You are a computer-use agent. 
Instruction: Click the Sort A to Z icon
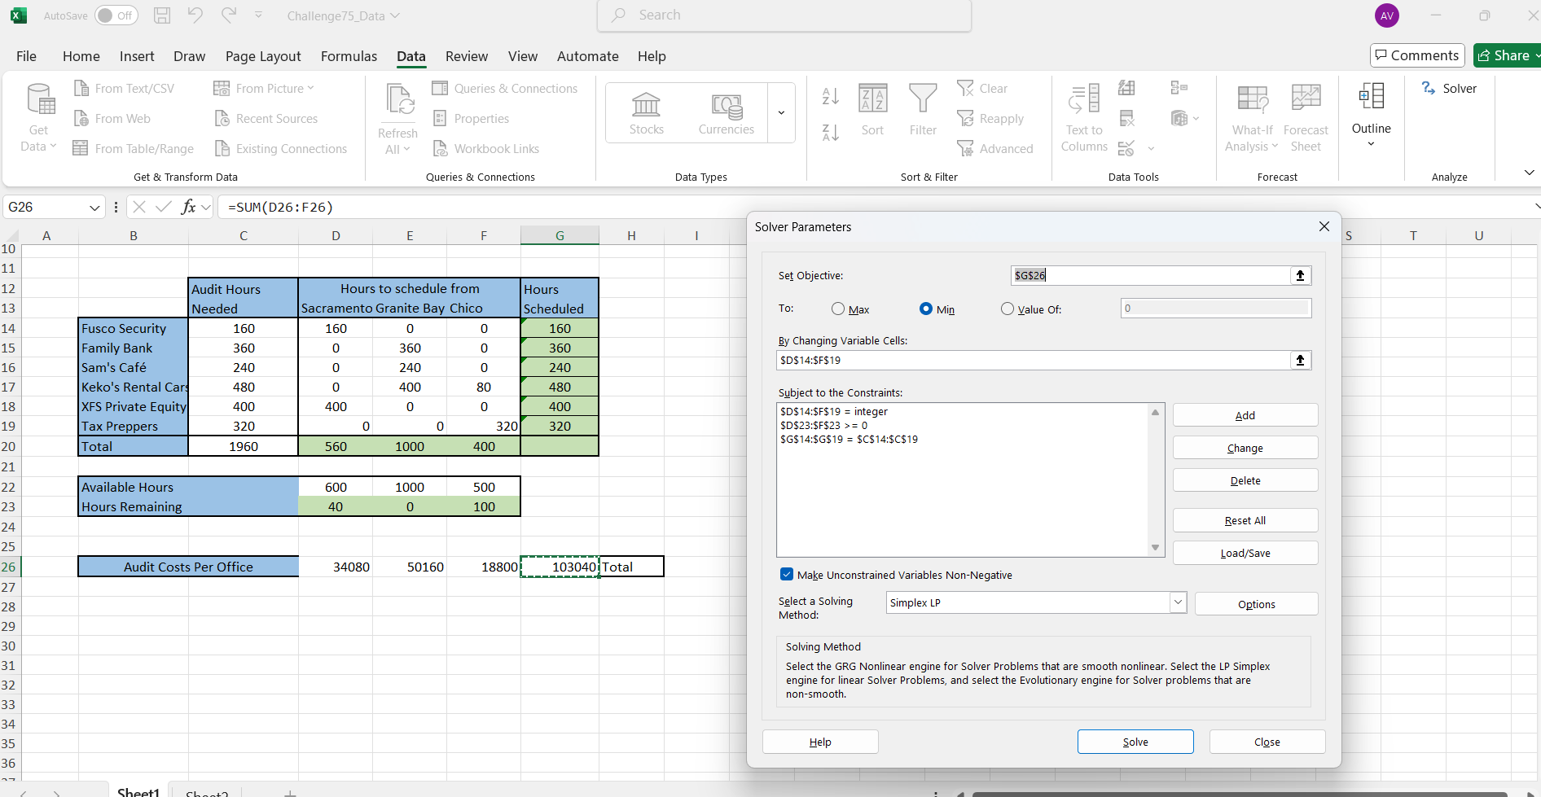[x=830, y=96]
